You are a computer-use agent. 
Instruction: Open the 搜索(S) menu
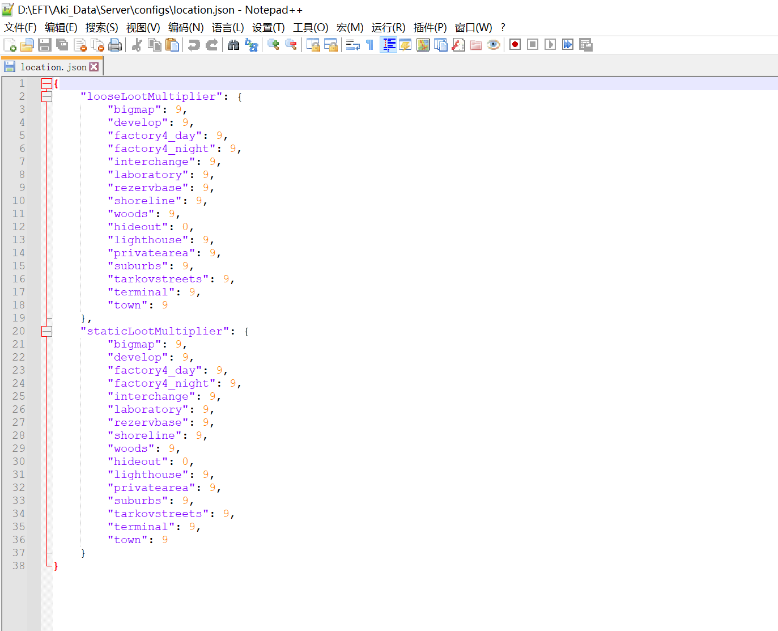[x=102, y=27]
